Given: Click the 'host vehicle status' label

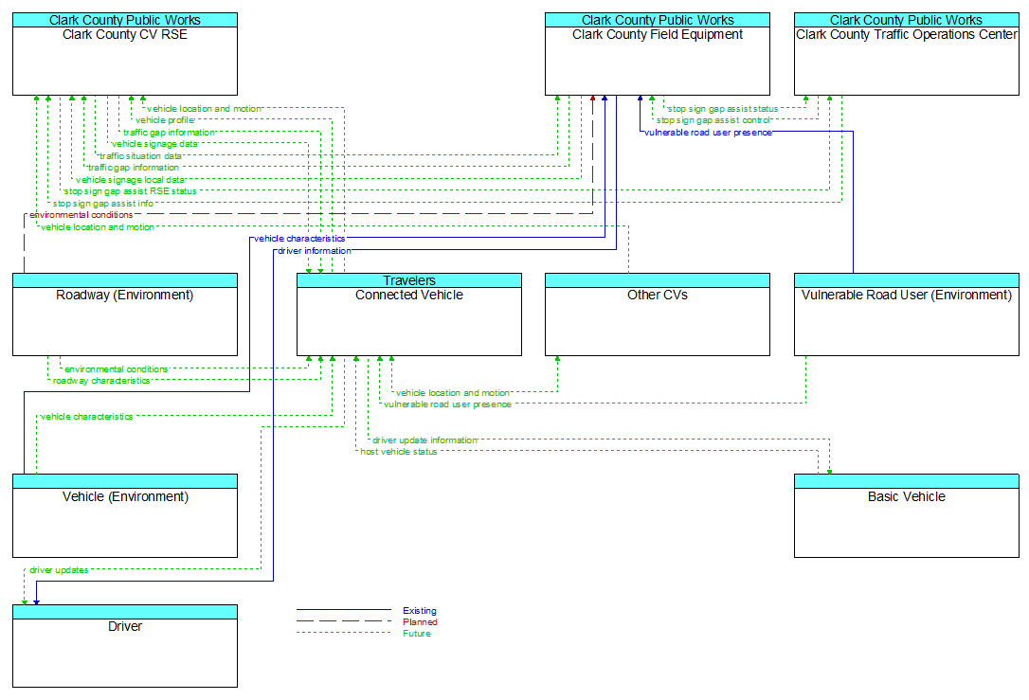Looking at the screenshot, I should click(x=398, y=452).
